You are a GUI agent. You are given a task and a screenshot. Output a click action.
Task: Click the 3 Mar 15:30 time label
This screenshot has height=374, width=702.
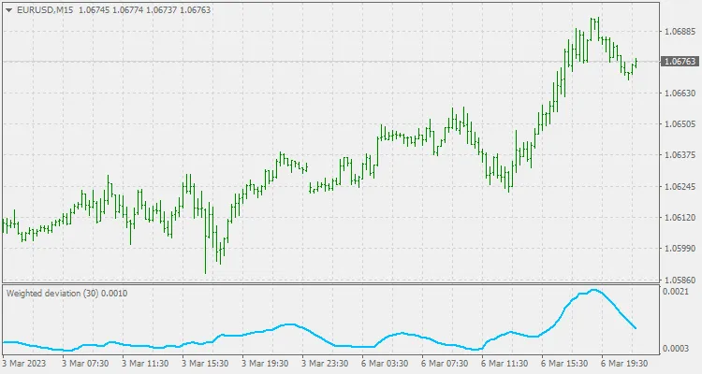tap(206, 363)
